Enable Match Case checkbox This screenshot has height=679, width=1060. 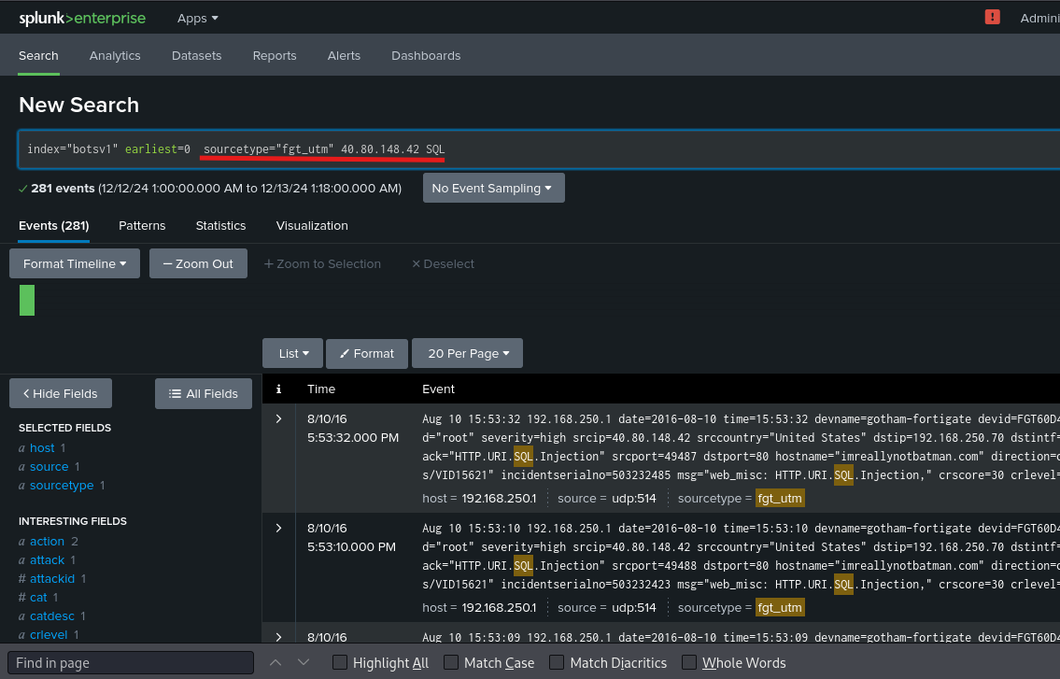pyautogui.click(x=451, y=663)
